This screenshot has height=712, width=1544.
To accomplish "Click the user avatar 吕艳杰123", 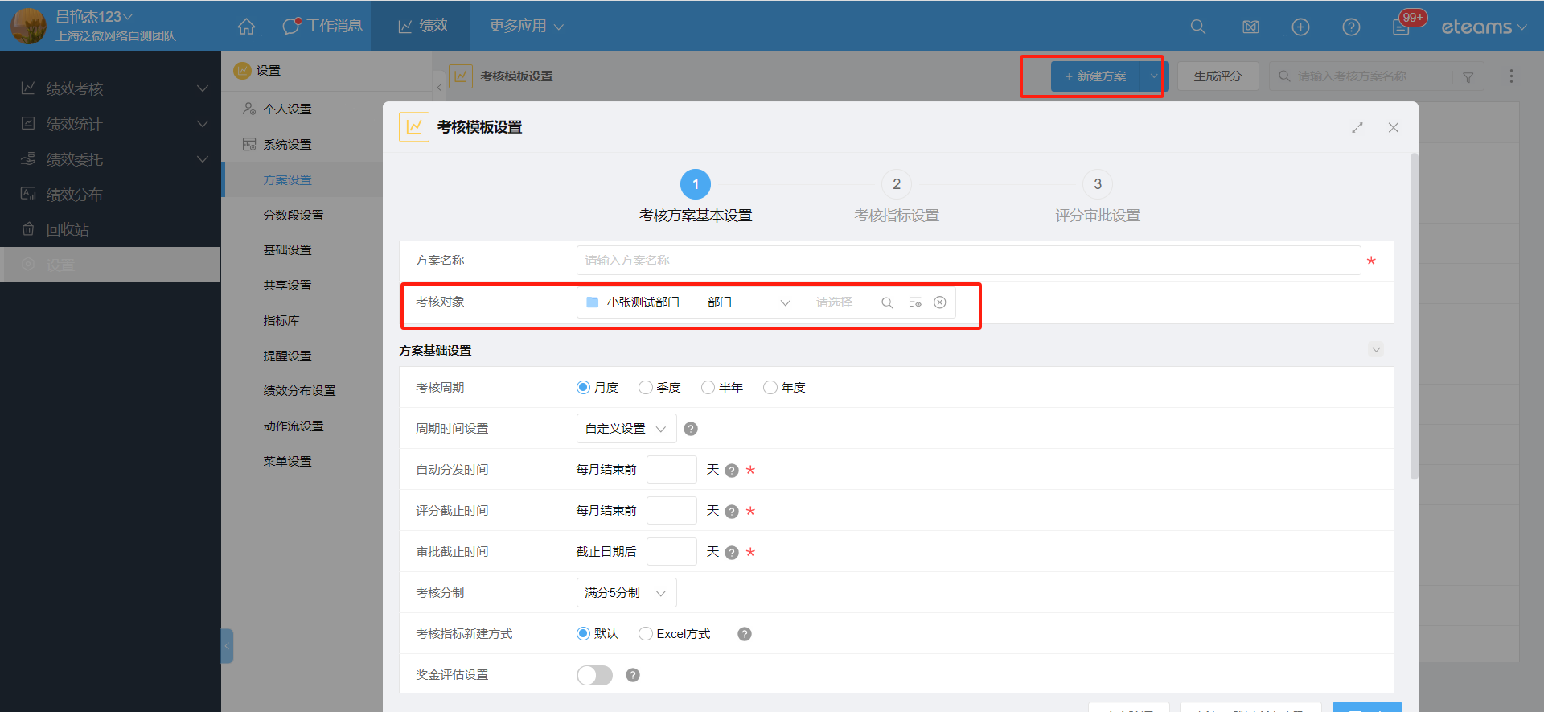I will 28,26.
